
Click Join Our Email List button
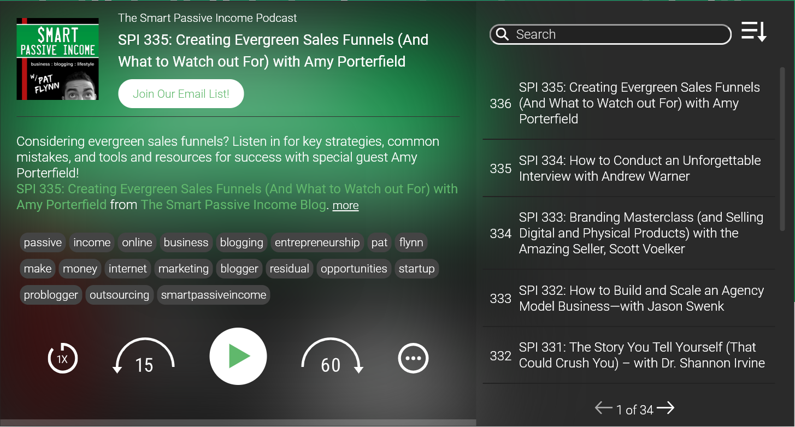[x=181, y=93]
